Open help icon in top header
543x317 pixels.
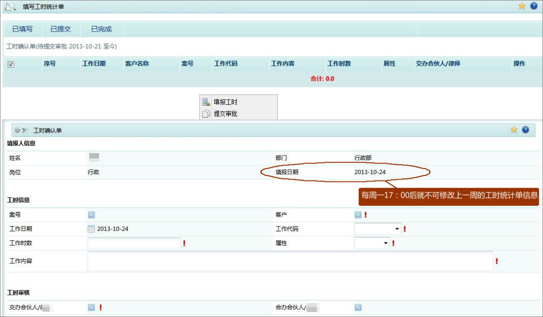tap(534, 6)
